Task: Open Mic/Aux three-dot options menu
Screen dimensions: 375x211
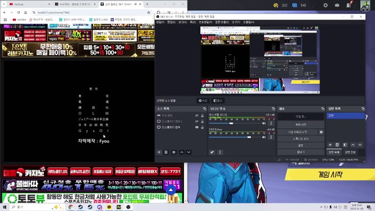Action: 271,137
